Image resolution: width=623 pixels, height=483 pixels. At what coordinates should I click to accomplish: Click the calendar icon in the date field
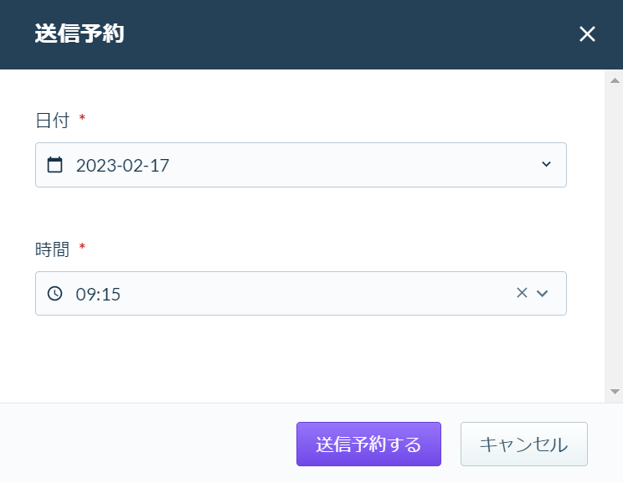[x=54, y=165]
